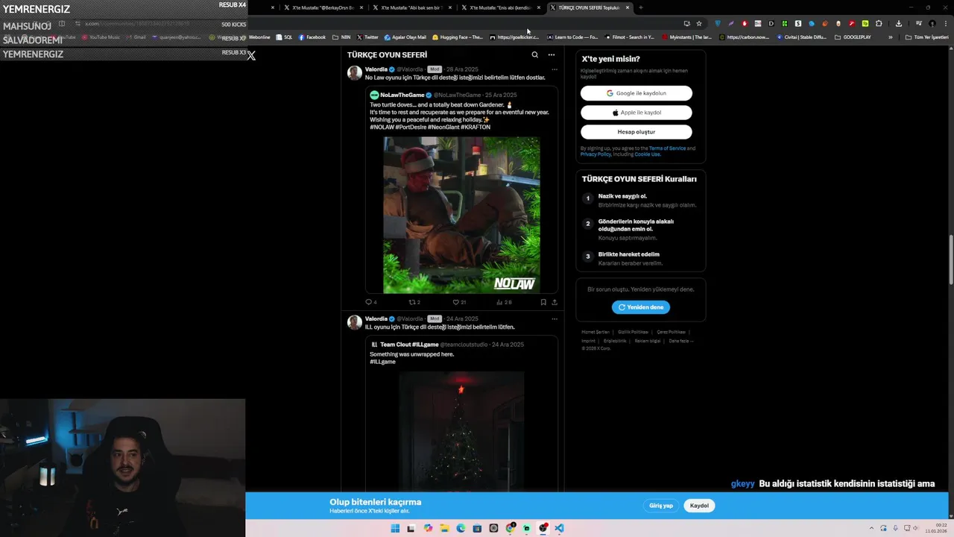Open the GOOGLEPLAY bookmarks folder

[853, 37]
